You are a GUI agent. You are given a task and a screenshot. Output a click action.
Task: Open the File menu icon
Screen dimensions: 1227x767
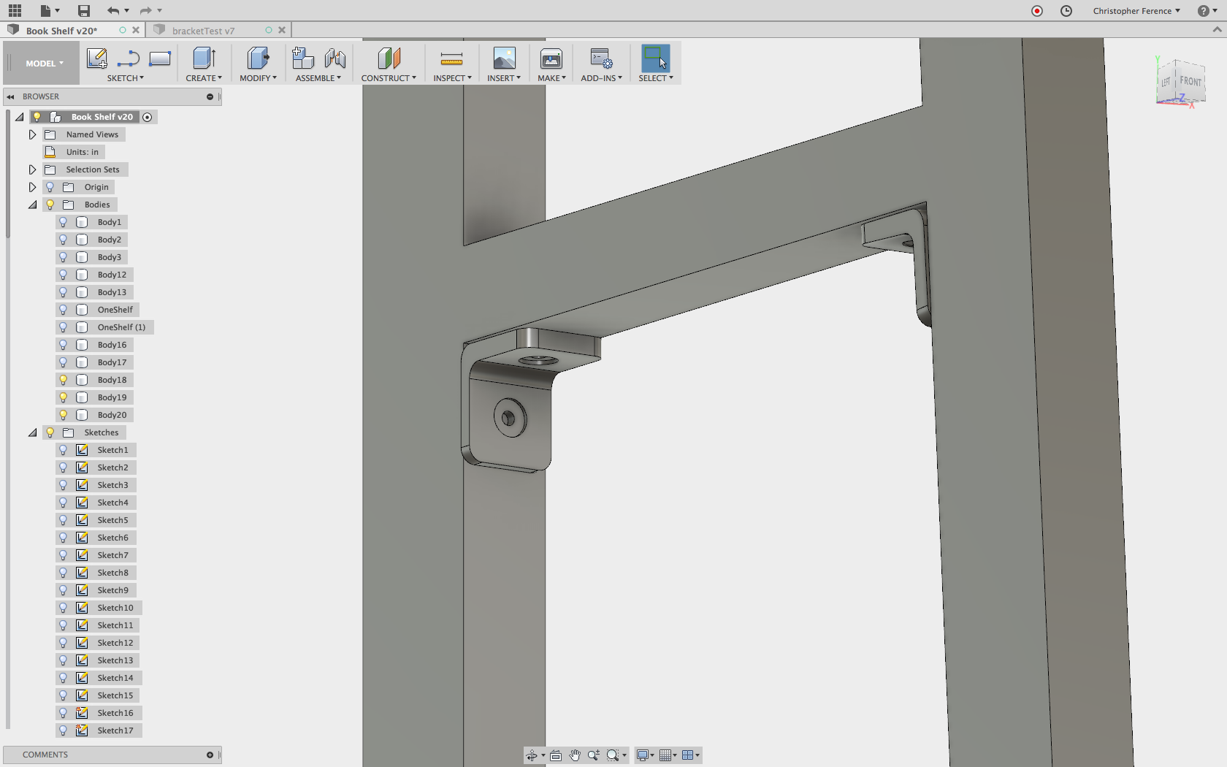click(x=49, y=10)
